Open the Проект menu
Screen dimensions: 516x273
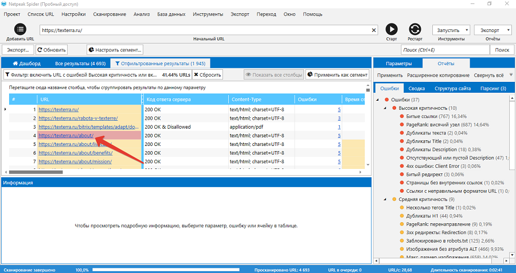point(12,14)
